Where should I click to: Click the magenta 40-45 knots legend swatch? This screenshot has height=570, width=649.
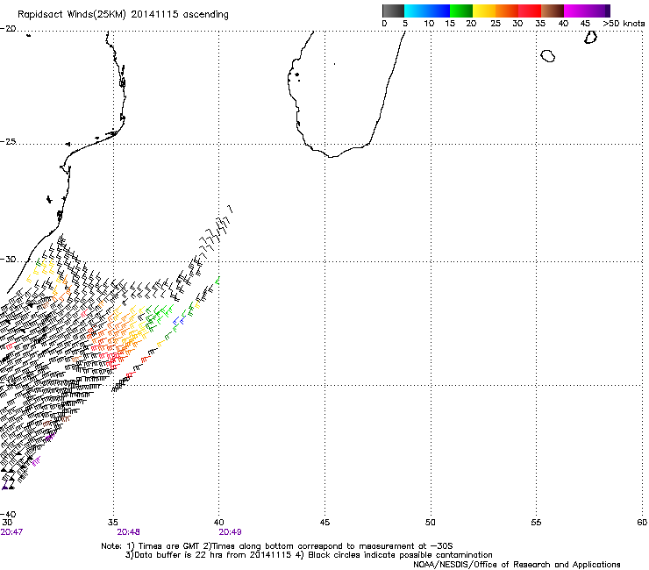[575, 11]
